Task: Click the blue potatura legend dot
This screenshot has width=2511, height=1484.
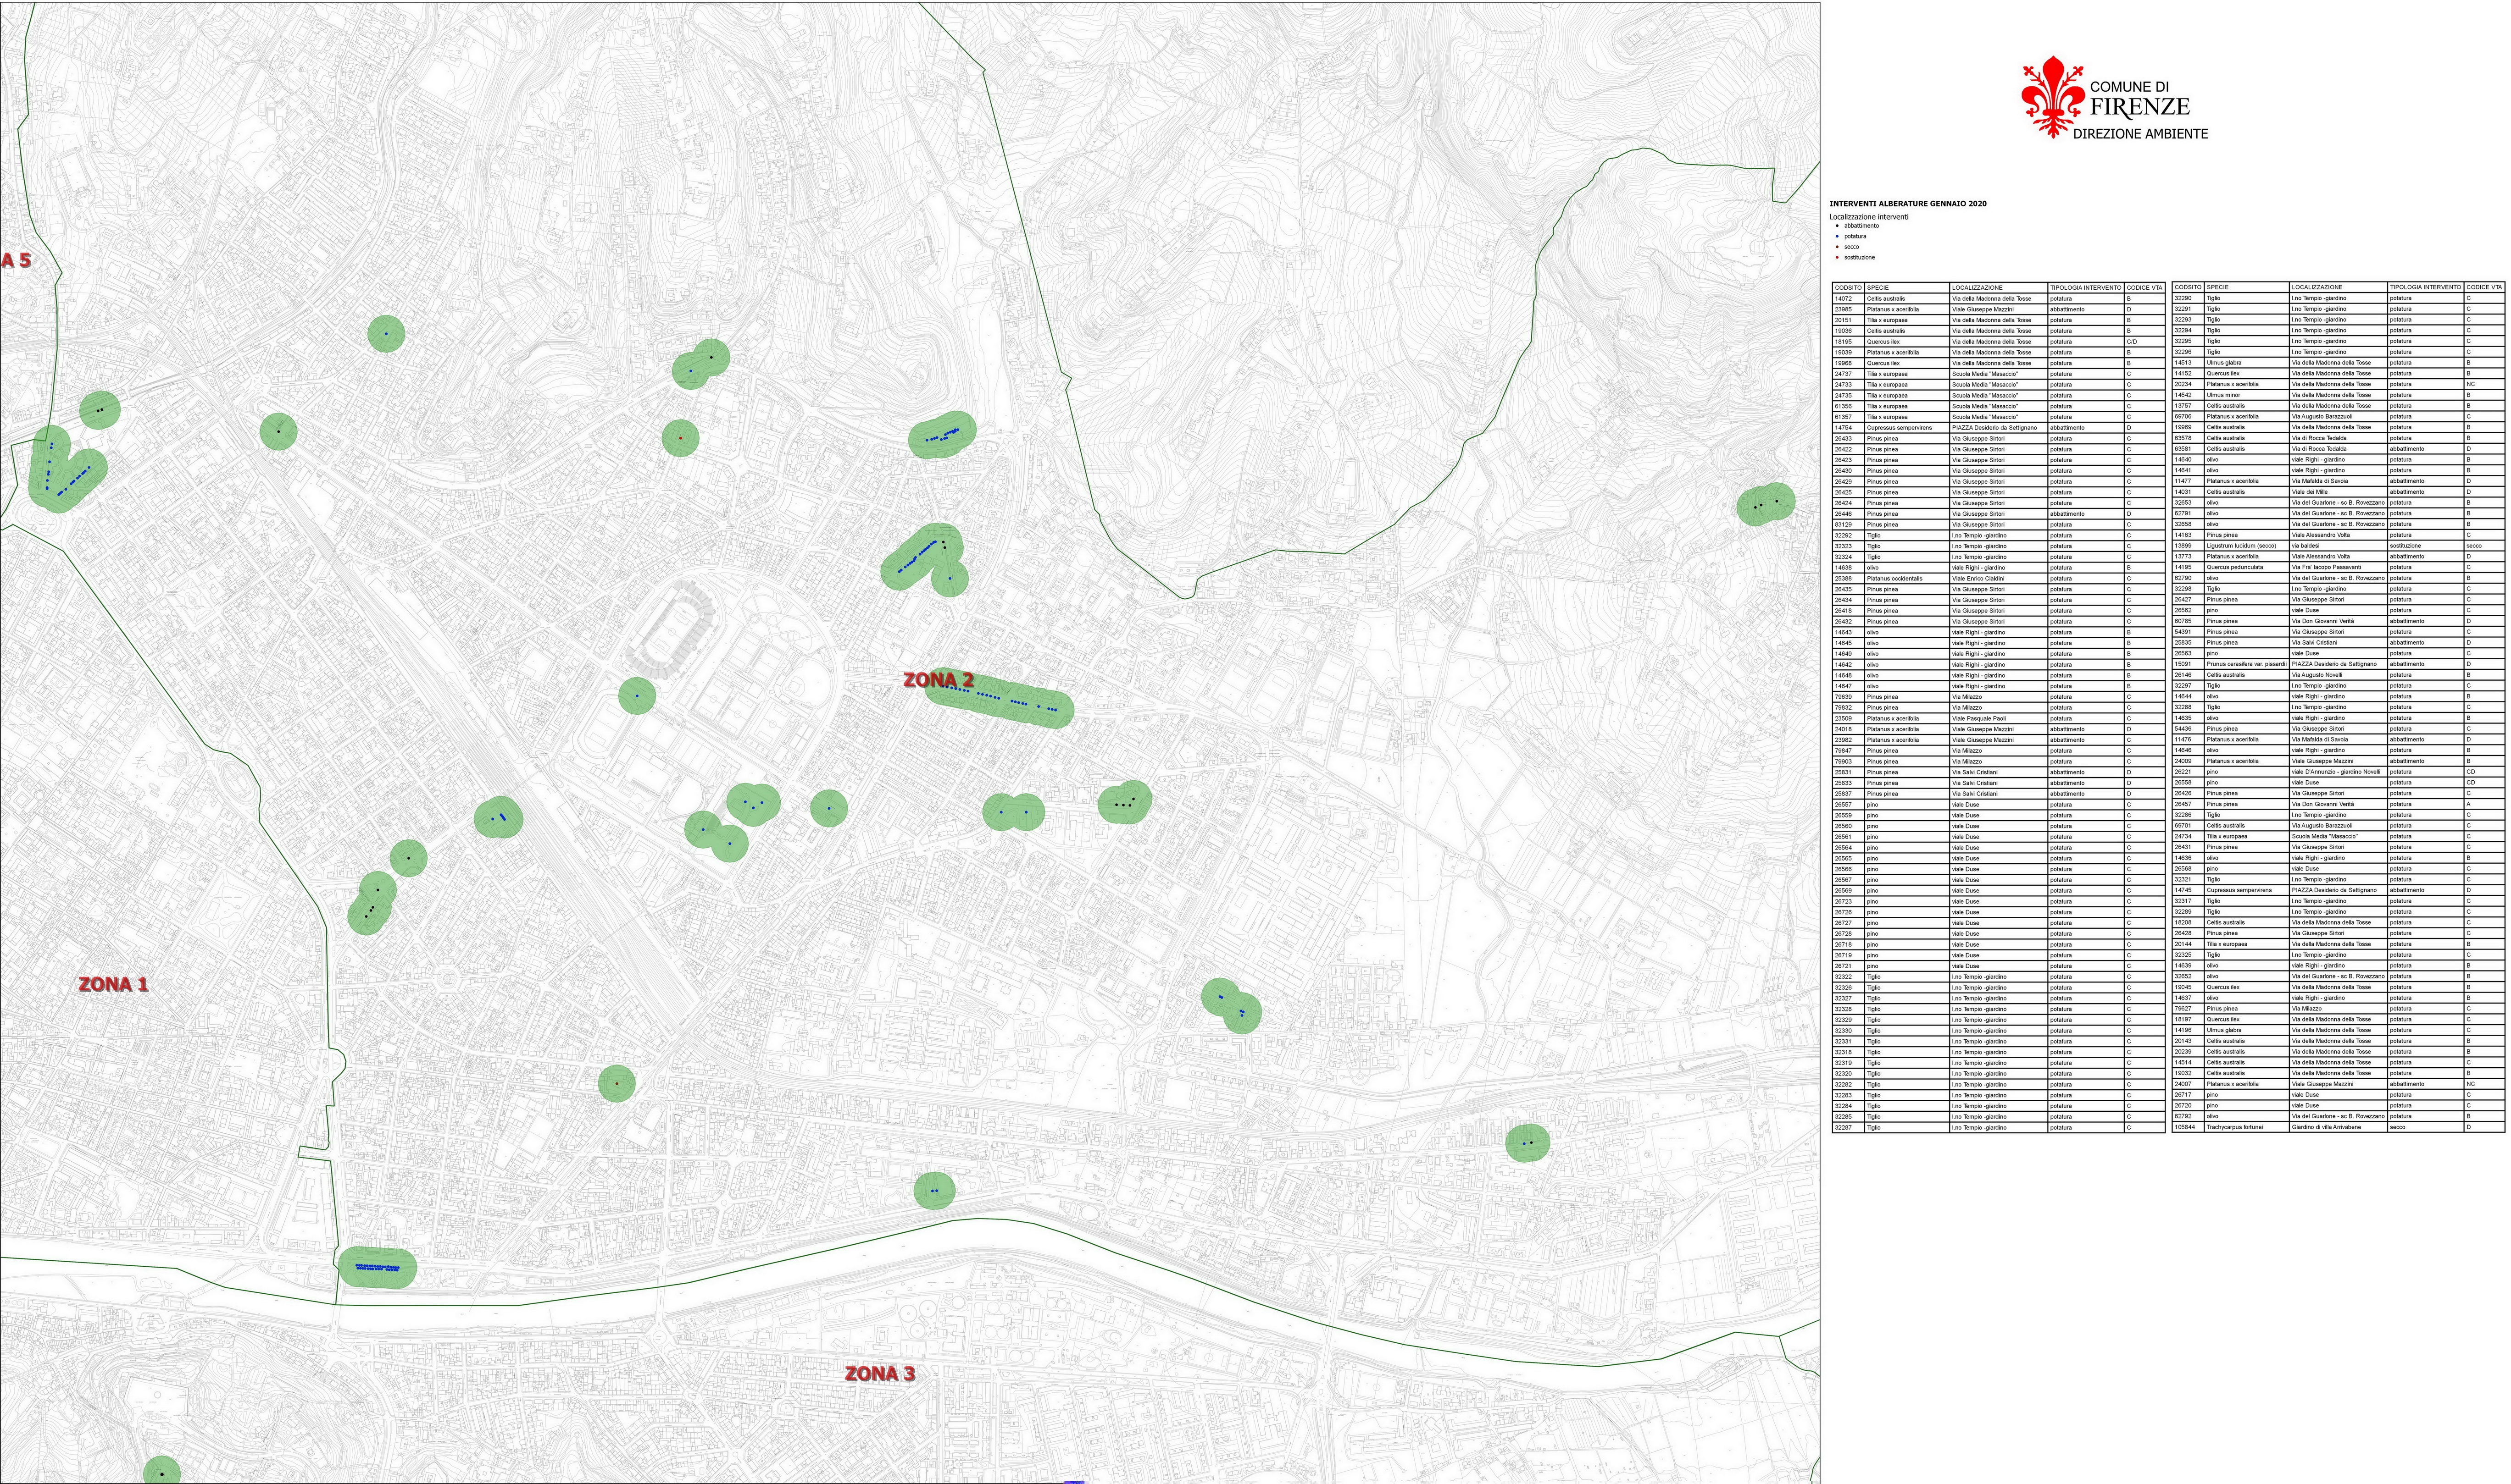Action: point(1837,237)
